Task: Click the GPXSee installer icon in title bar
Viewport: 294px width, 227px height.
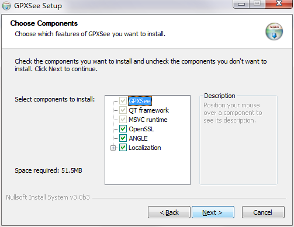Action: pyautogui.click(x=6, y=6)
